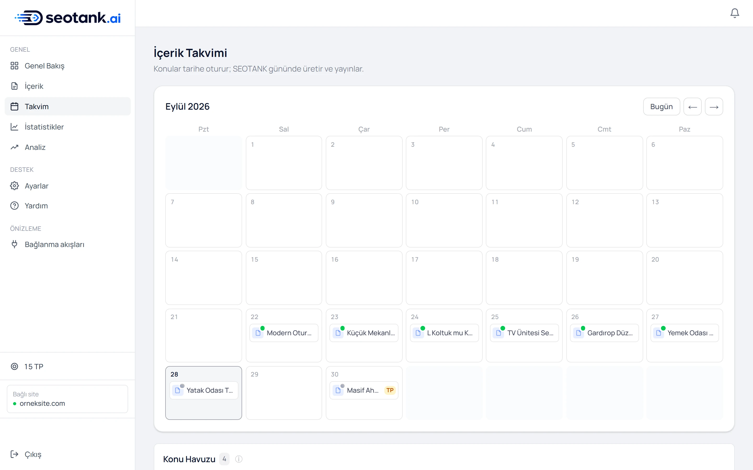Jump to today with Bugün button
Screen dimensions: 753x470
pos(661,107)
